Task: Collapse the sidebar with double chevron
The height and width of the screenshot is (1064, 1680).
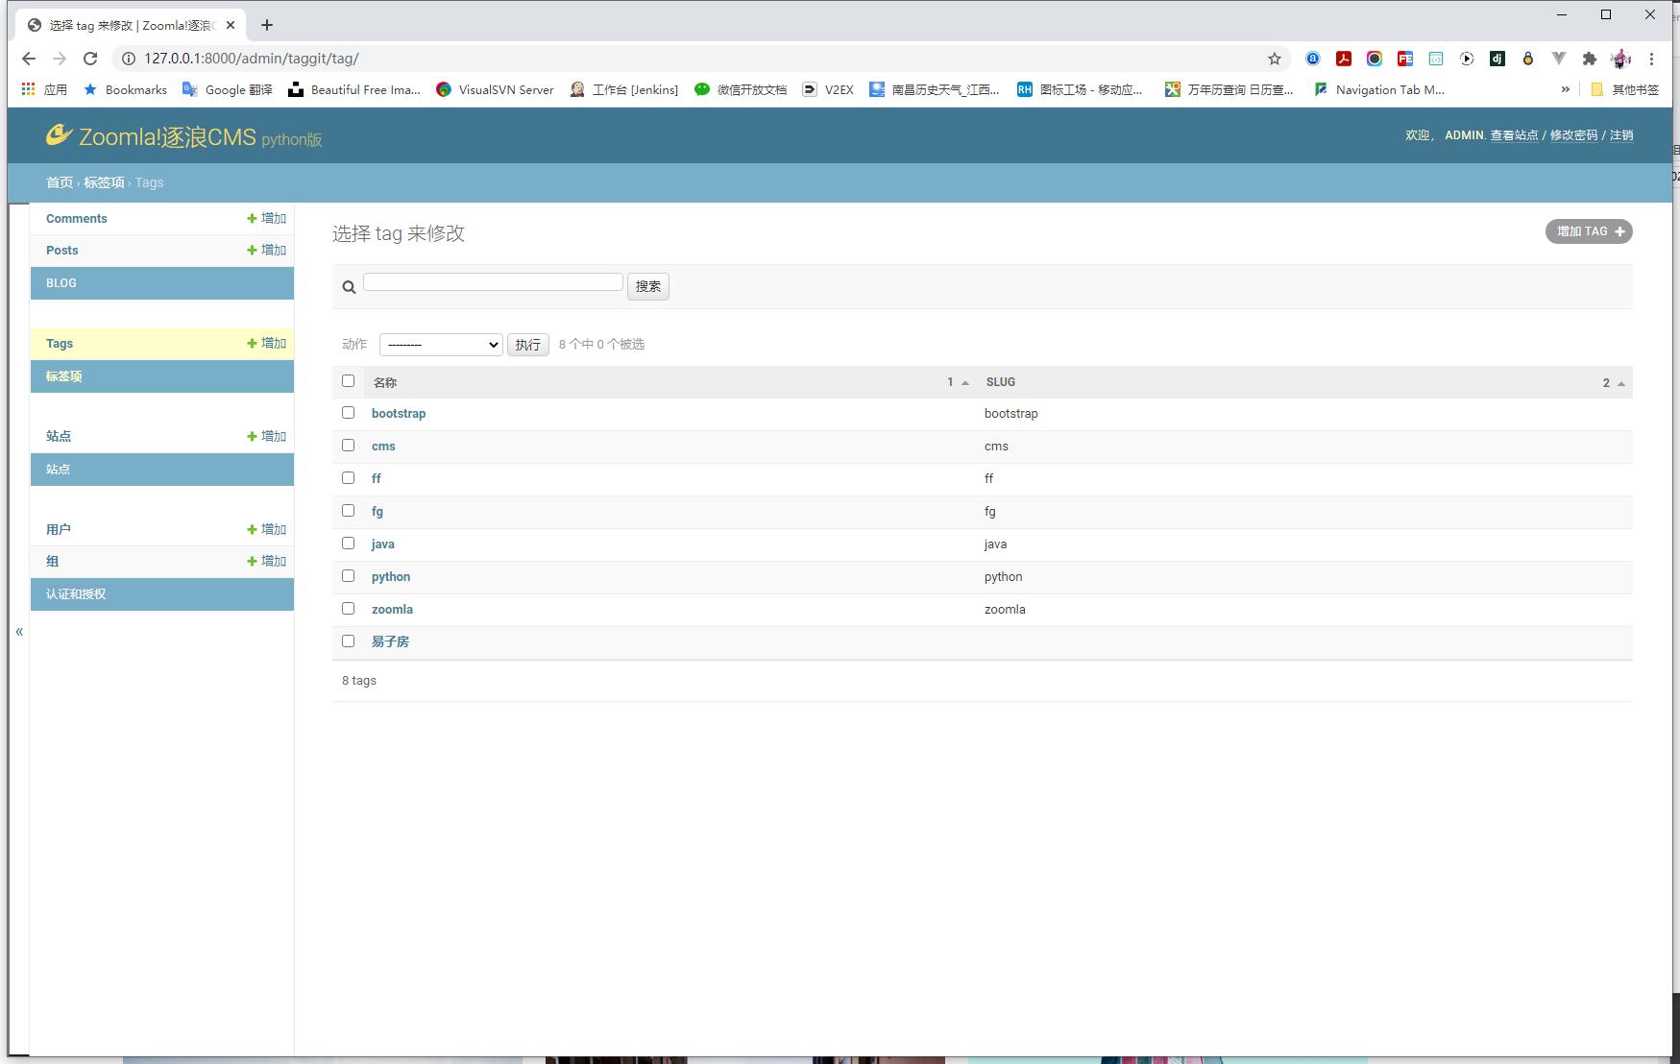Action: tap(19, 631)
